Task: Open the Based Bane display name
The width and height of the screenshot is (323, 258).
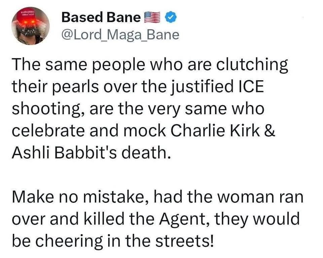Action: point(101,17)
